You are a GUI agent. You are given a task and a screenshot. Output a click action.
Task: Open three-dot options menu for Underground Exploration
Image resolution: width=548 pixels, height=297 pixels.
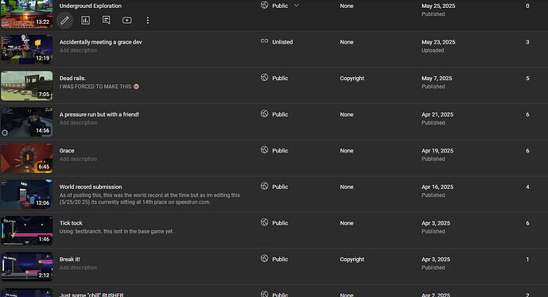click(x=147, y=20)
